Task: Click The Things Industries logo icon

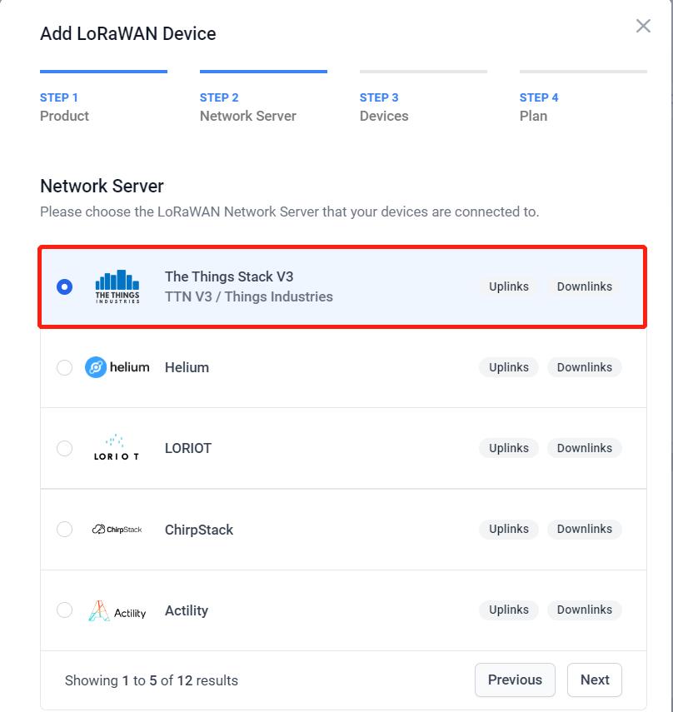Action: pyautogui.click(x=117, y=286)
